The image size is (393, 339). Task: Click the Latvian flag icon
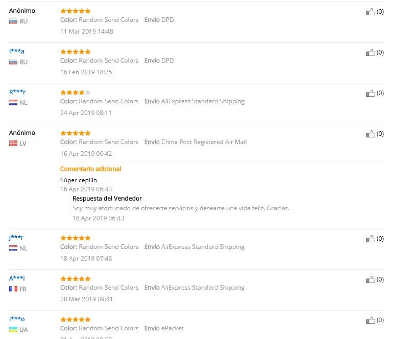tap(13, 144)
